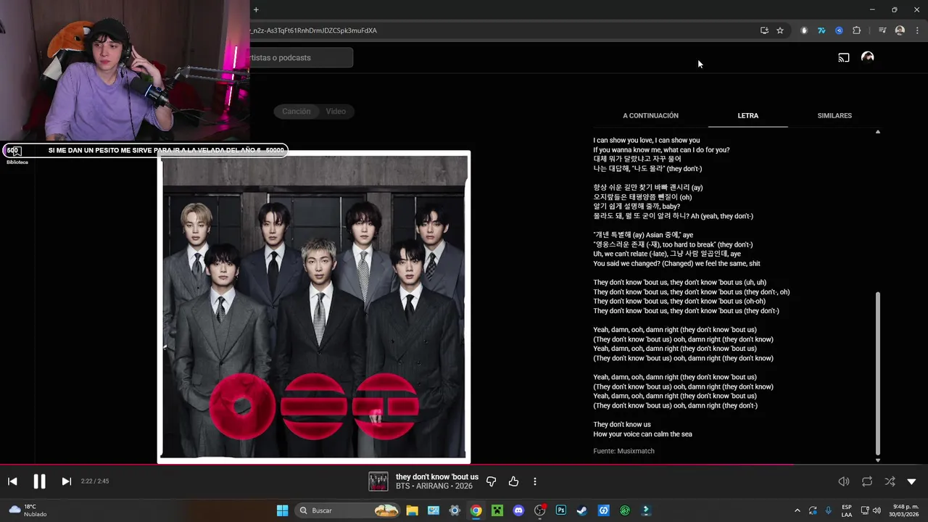Collapse the player page with down arrow
928x522 pixels.
tap(912, 481)
